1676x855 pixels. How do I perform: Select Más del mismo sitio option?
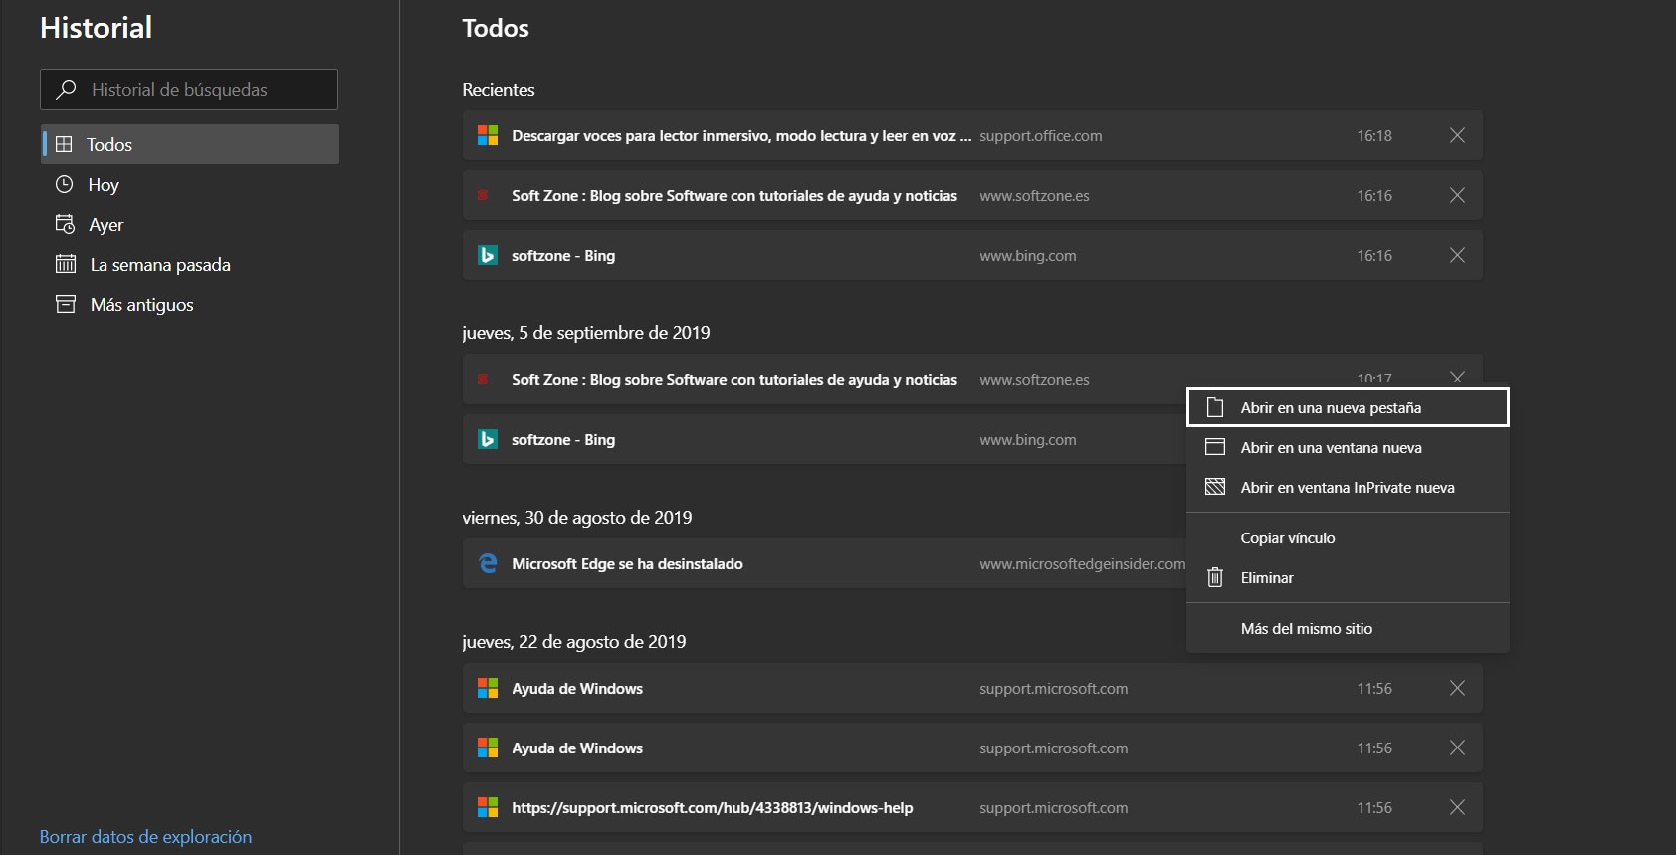point(1306,629)
